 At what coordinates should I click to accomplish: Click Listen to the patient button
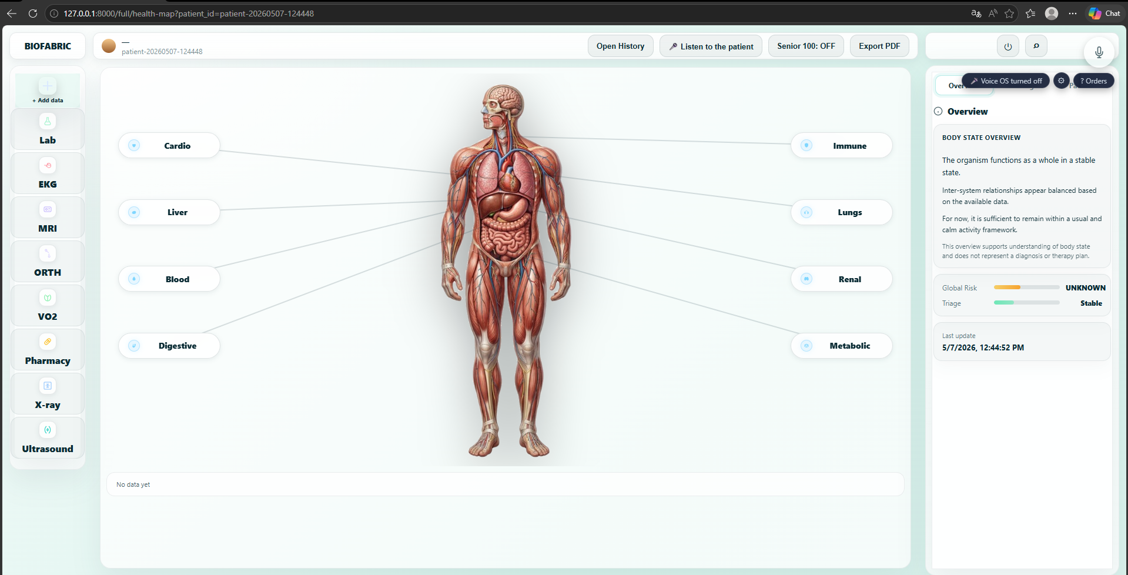[711, 46]
